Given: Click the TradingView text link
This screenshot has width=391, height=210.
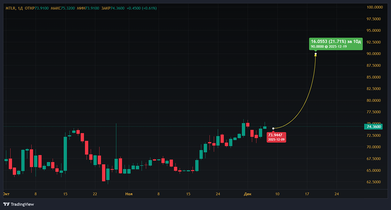Looking at the screenshot, I should (x=22, y=204).
